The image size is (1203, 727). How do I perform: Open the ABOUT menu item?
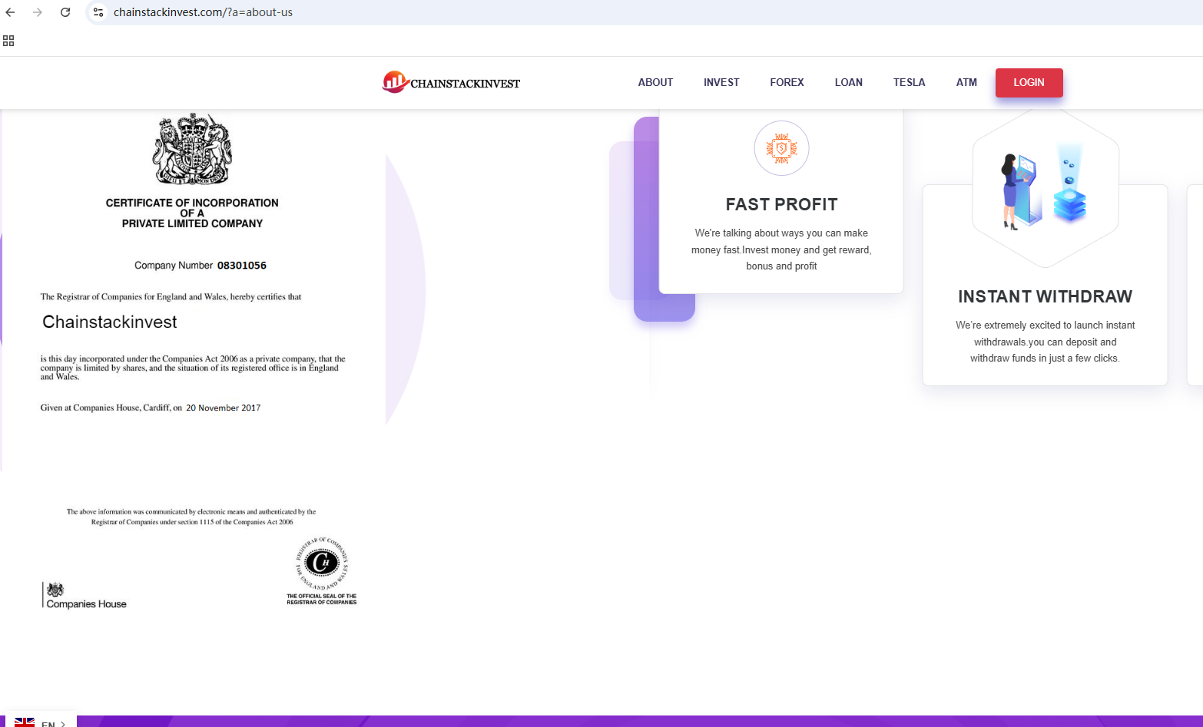pyautogui.click(x=655, y=82)
